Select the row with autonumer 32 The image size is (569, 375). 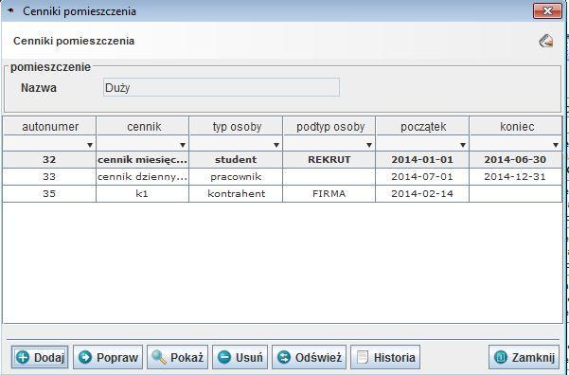click(282, 159)
